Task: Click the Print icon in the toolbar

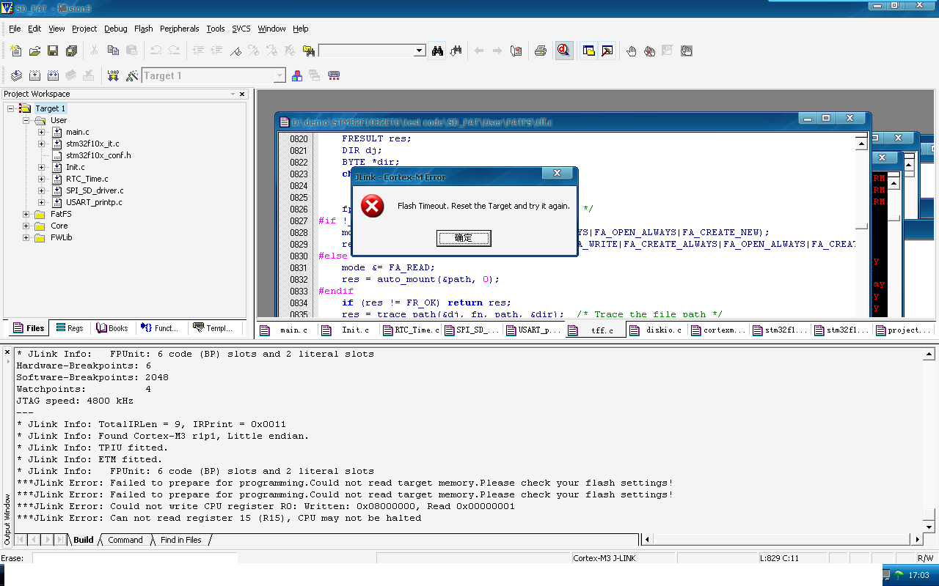Action: point(541,51)
